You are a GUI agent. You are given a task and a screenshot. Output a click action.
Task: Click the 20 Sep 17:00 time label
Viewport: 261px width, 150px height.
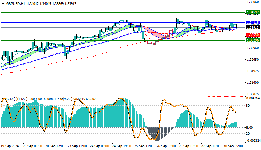[55, 146]
